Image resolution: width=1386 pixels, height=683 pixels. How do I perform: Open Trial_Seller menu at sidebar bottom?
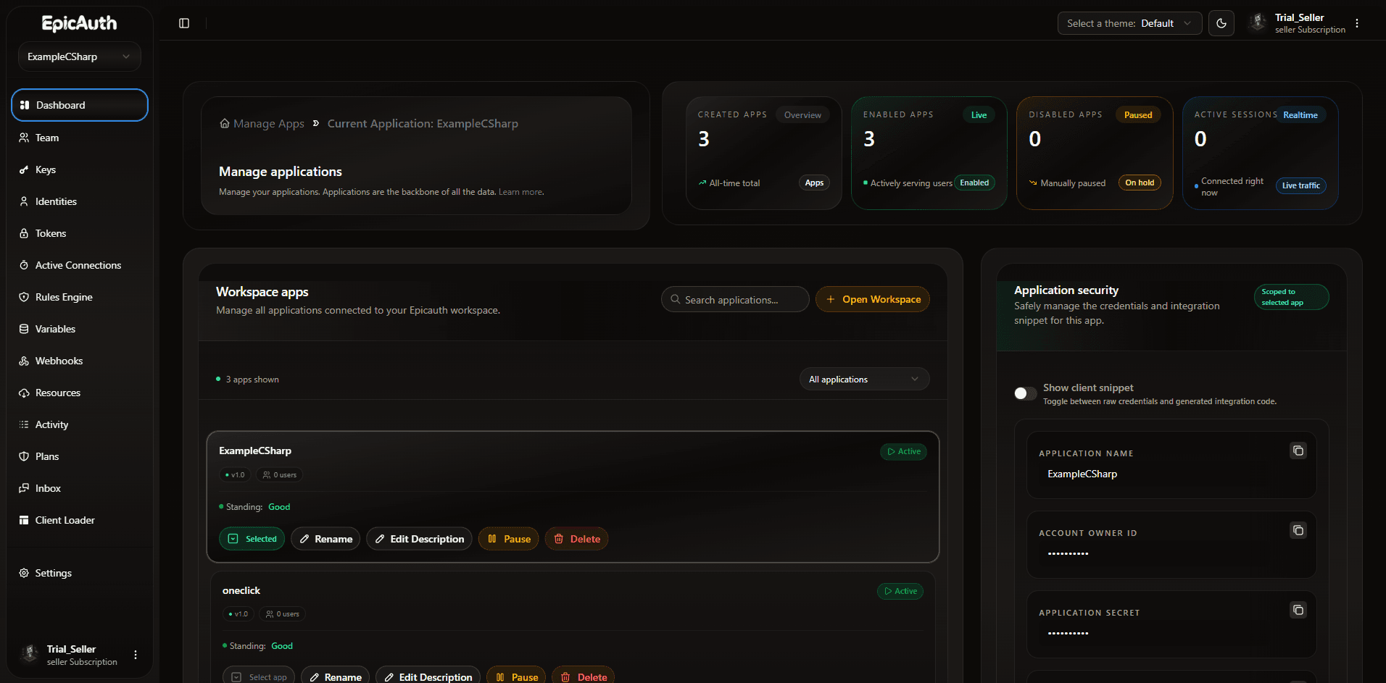[x=136, y=655]
